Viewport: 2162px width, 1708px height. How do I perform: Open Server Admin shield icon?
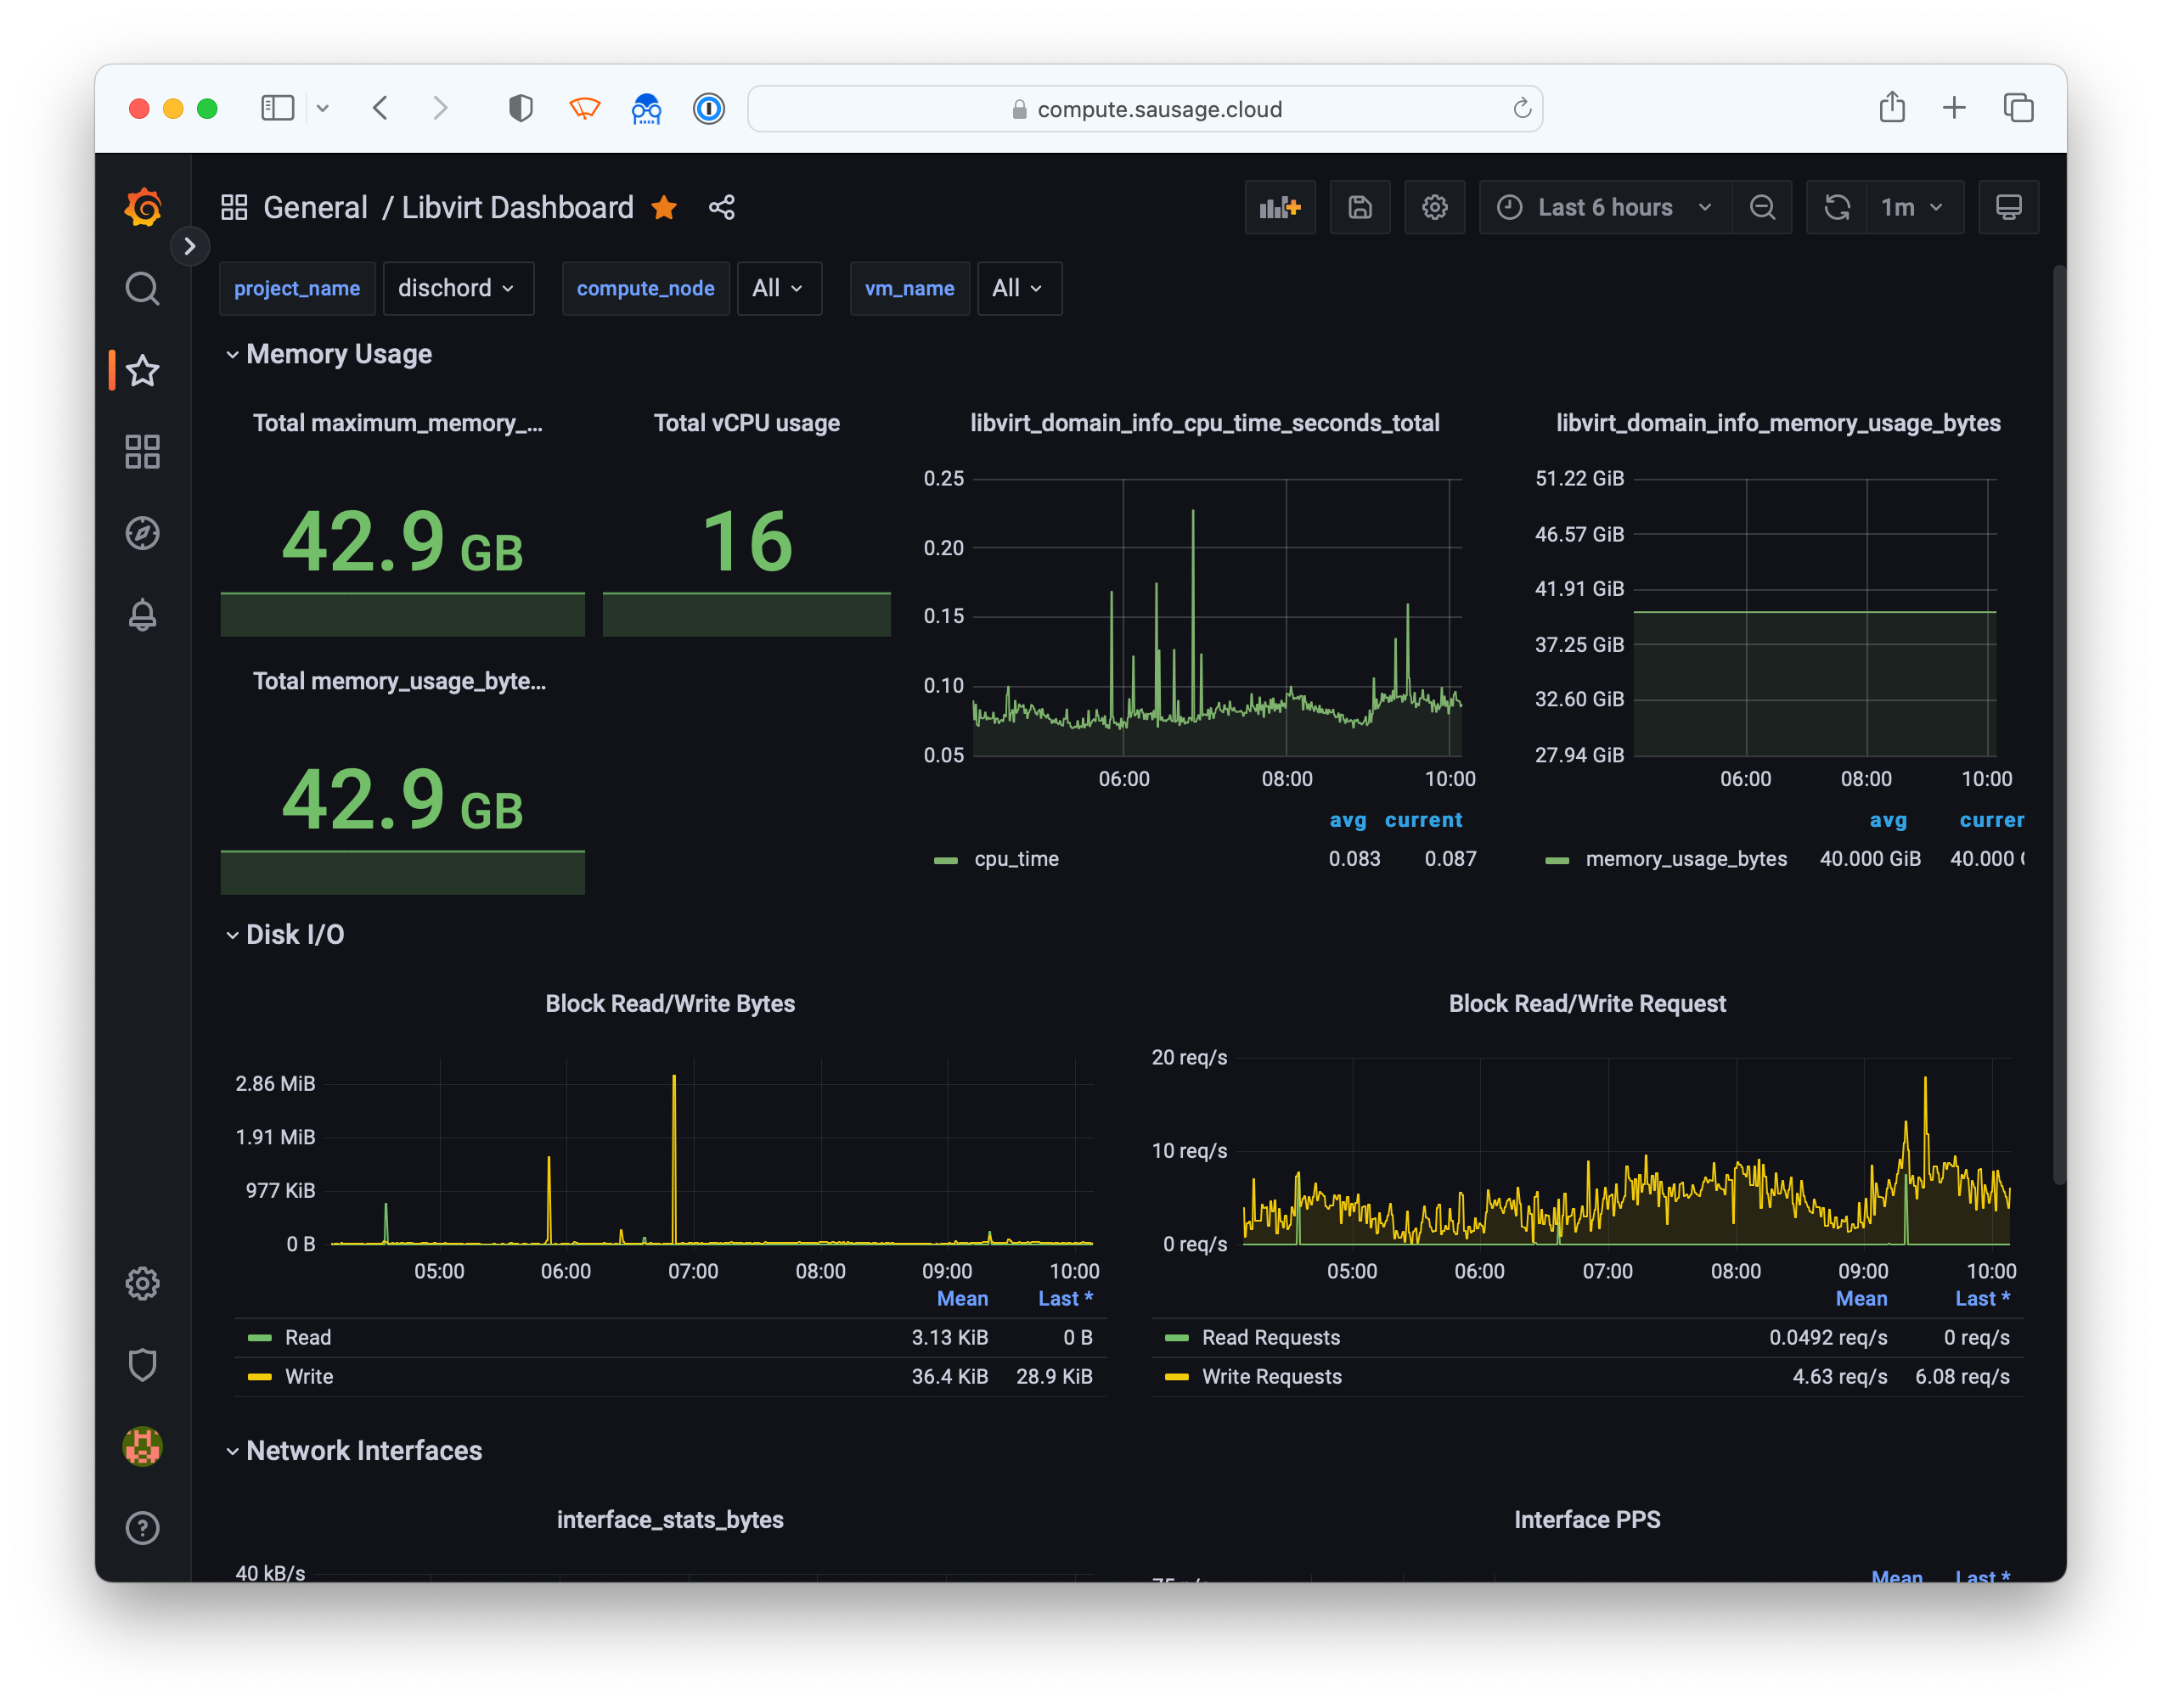click(x=143, y=1365)
